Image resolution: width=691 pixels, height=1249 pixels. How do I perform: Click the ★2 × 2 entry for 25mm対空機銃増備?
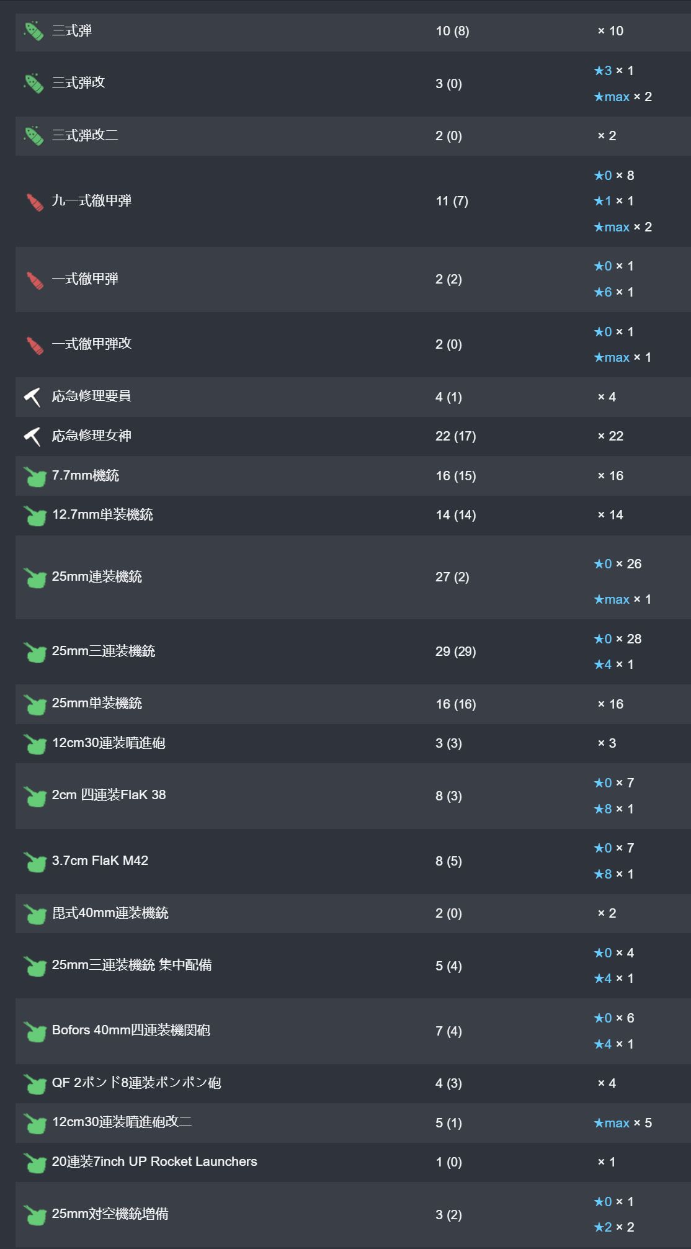(x=614, y=1227)
